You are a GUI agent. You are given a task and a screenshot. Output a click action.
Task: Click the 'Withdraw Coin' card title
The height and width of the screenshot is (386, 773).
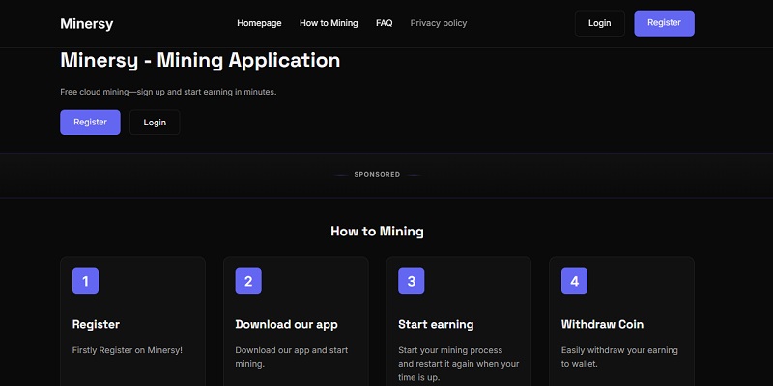pyautogui.click(x=602, y=324)
